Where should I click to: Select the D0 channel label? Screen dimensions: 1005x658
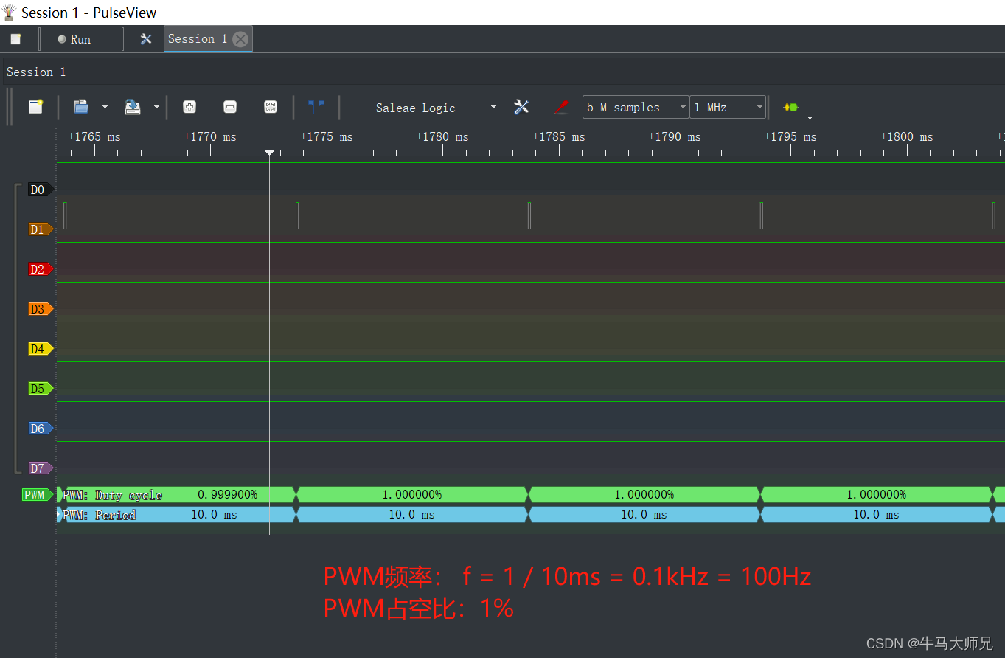coord(38,190)
